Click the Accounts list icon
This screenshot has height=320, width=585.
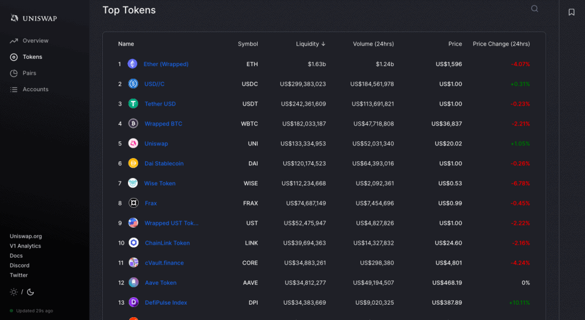click(14, 90)
